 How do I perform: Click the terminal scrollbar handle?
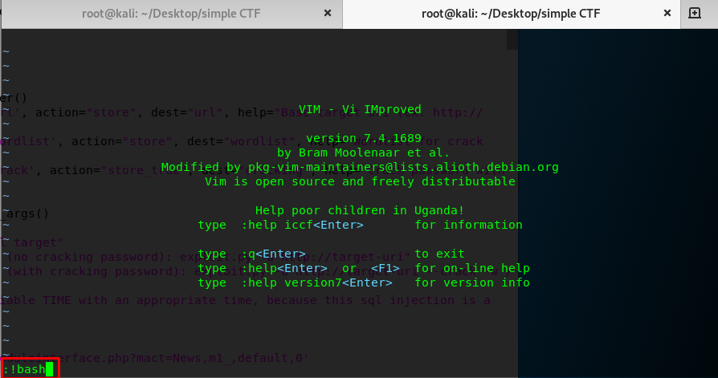(512, 39)
